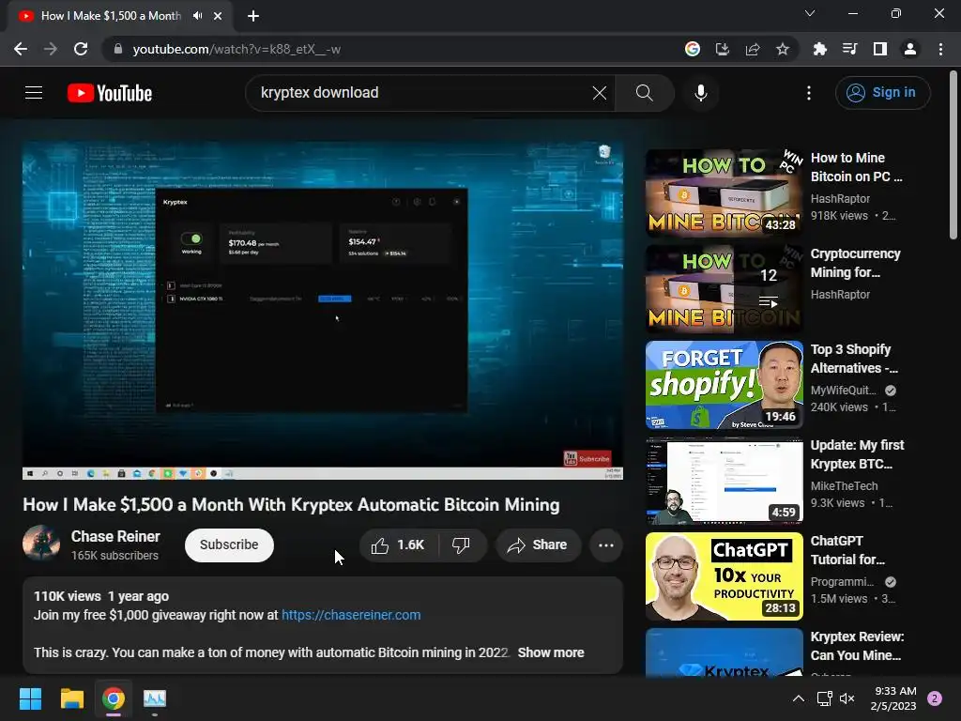Subscribe to Chase Reiner
This screenshot has height=721, width=961.
tap(229, 545)
